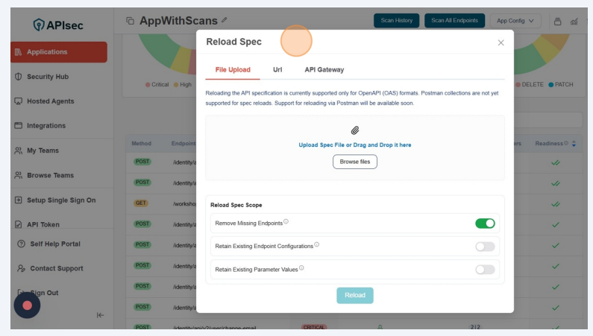593x336 pixels.
Task: Click the Browse files button
Action: click(x=355, y=162)
